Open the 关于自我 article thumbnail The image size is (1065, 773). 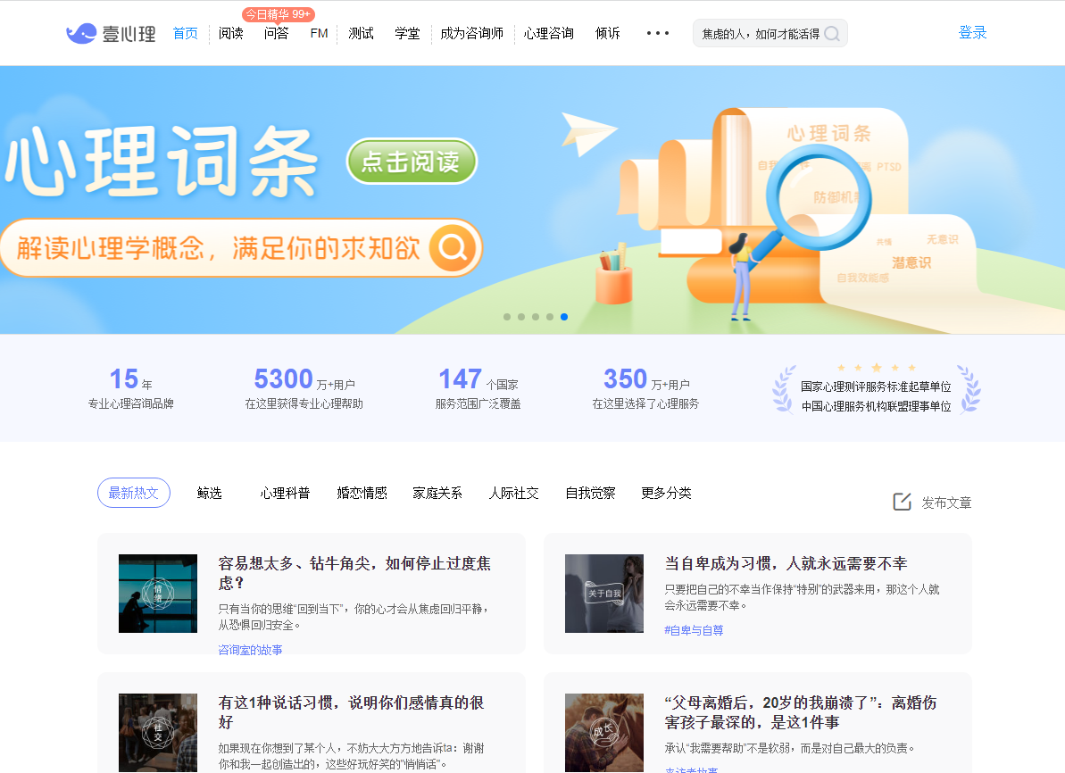(x=604, y=594)
